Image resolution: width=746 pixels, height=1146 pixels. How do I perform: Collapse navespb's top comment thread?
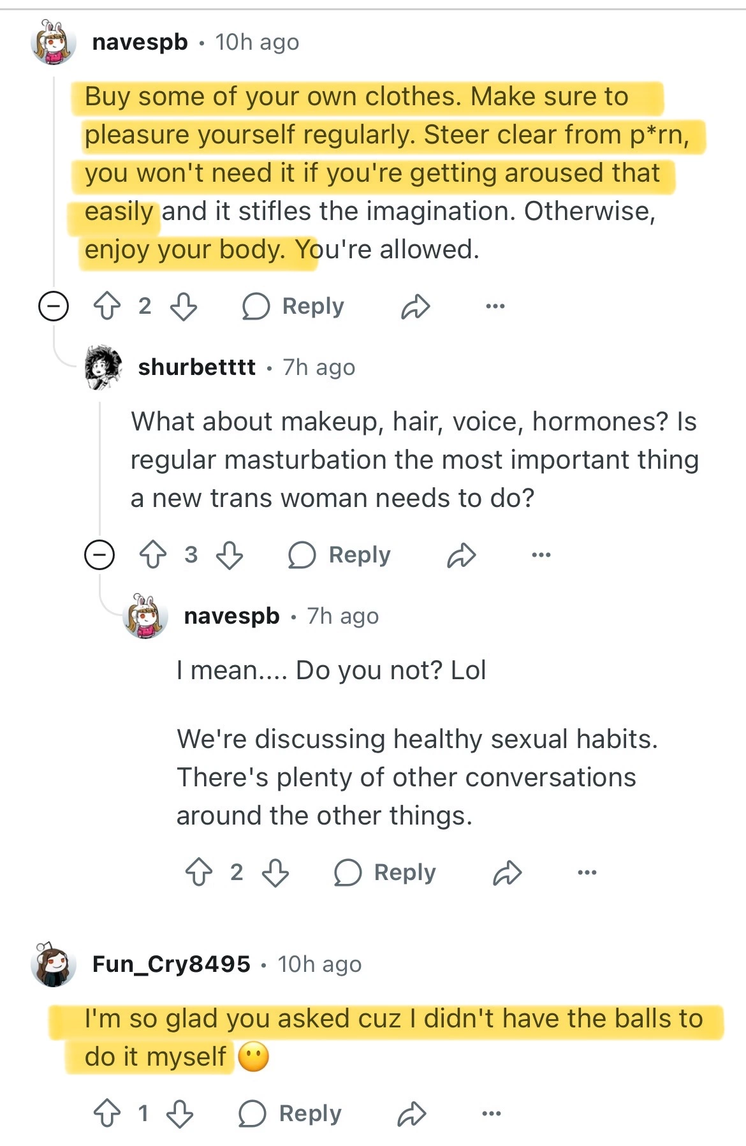54,306
